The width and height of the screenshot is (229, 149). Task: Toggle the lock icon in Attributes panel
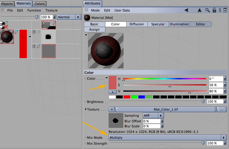(x=214, y=10)
